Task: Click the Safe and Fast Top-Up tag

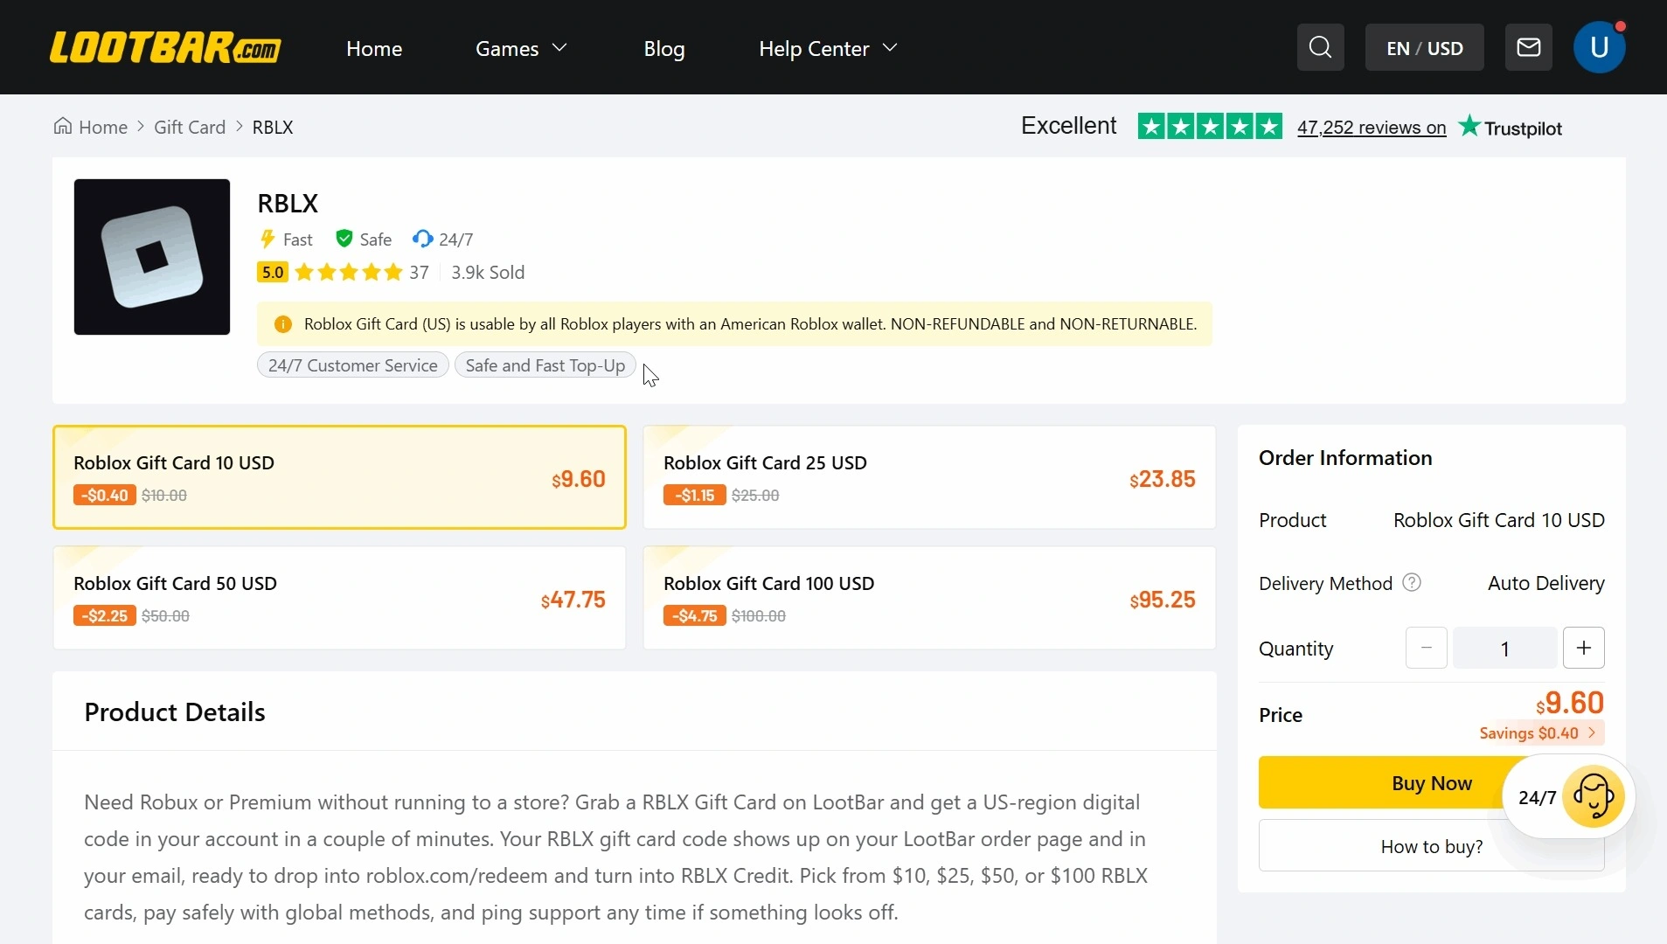Action: 545,365
